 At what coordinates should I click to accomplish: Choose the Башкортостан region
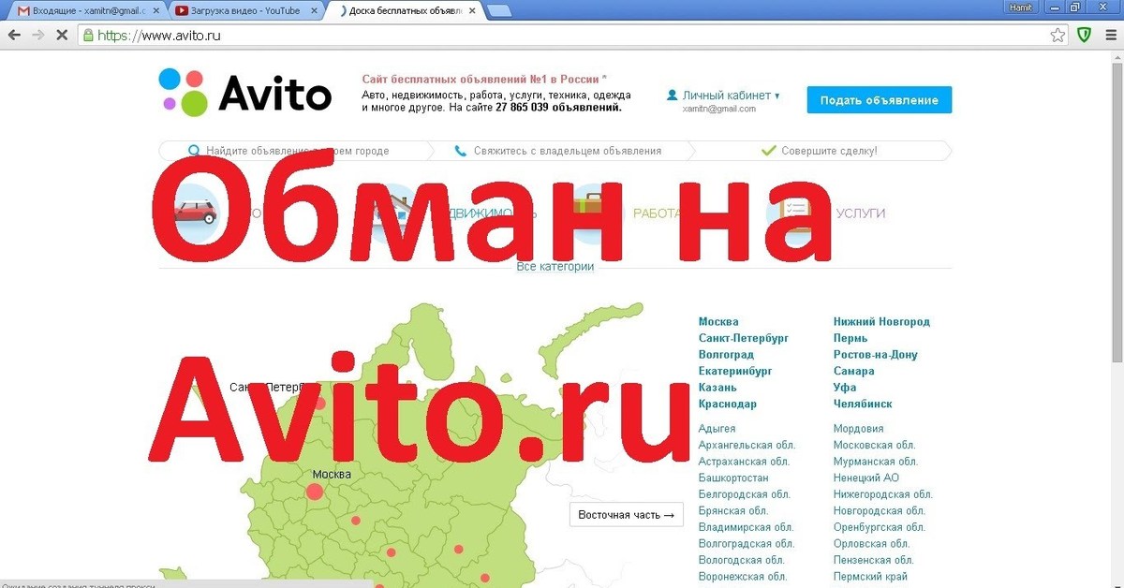734,478
